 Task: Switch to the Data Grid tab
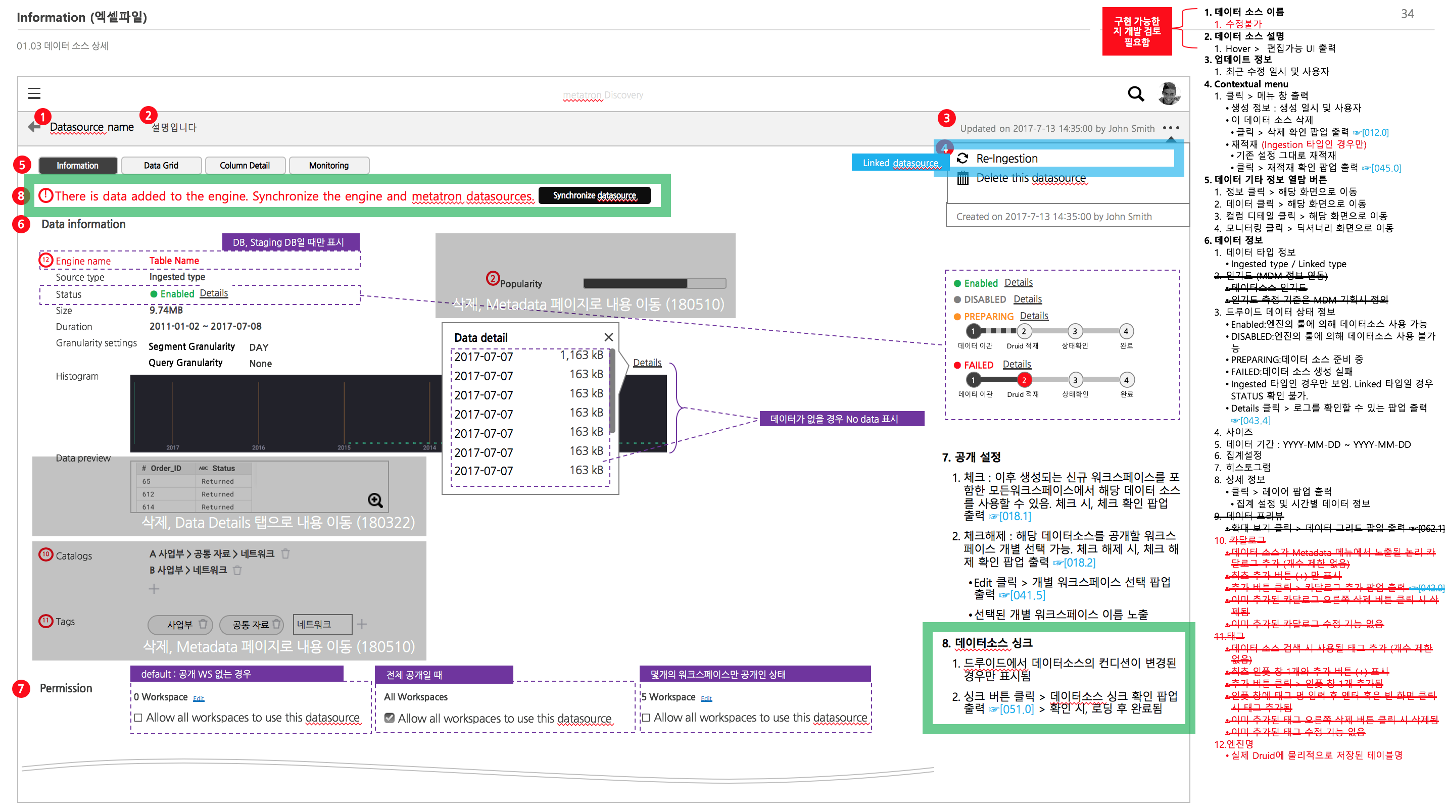point(161,166)
